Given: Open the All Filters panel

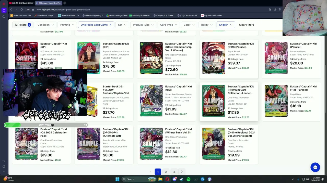Looking at the screenshot, I should pos(23,25).
